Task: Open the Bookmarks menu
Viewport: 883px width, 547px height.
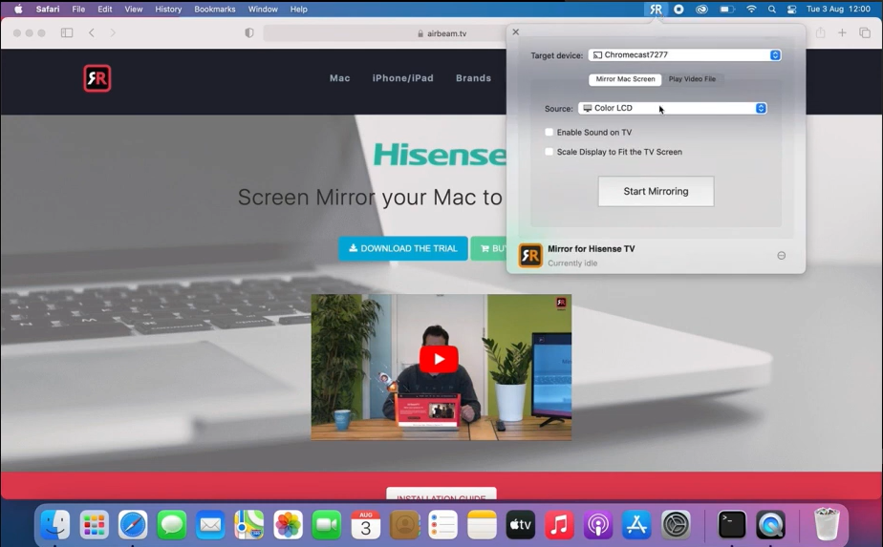Action: pos(215,9)
